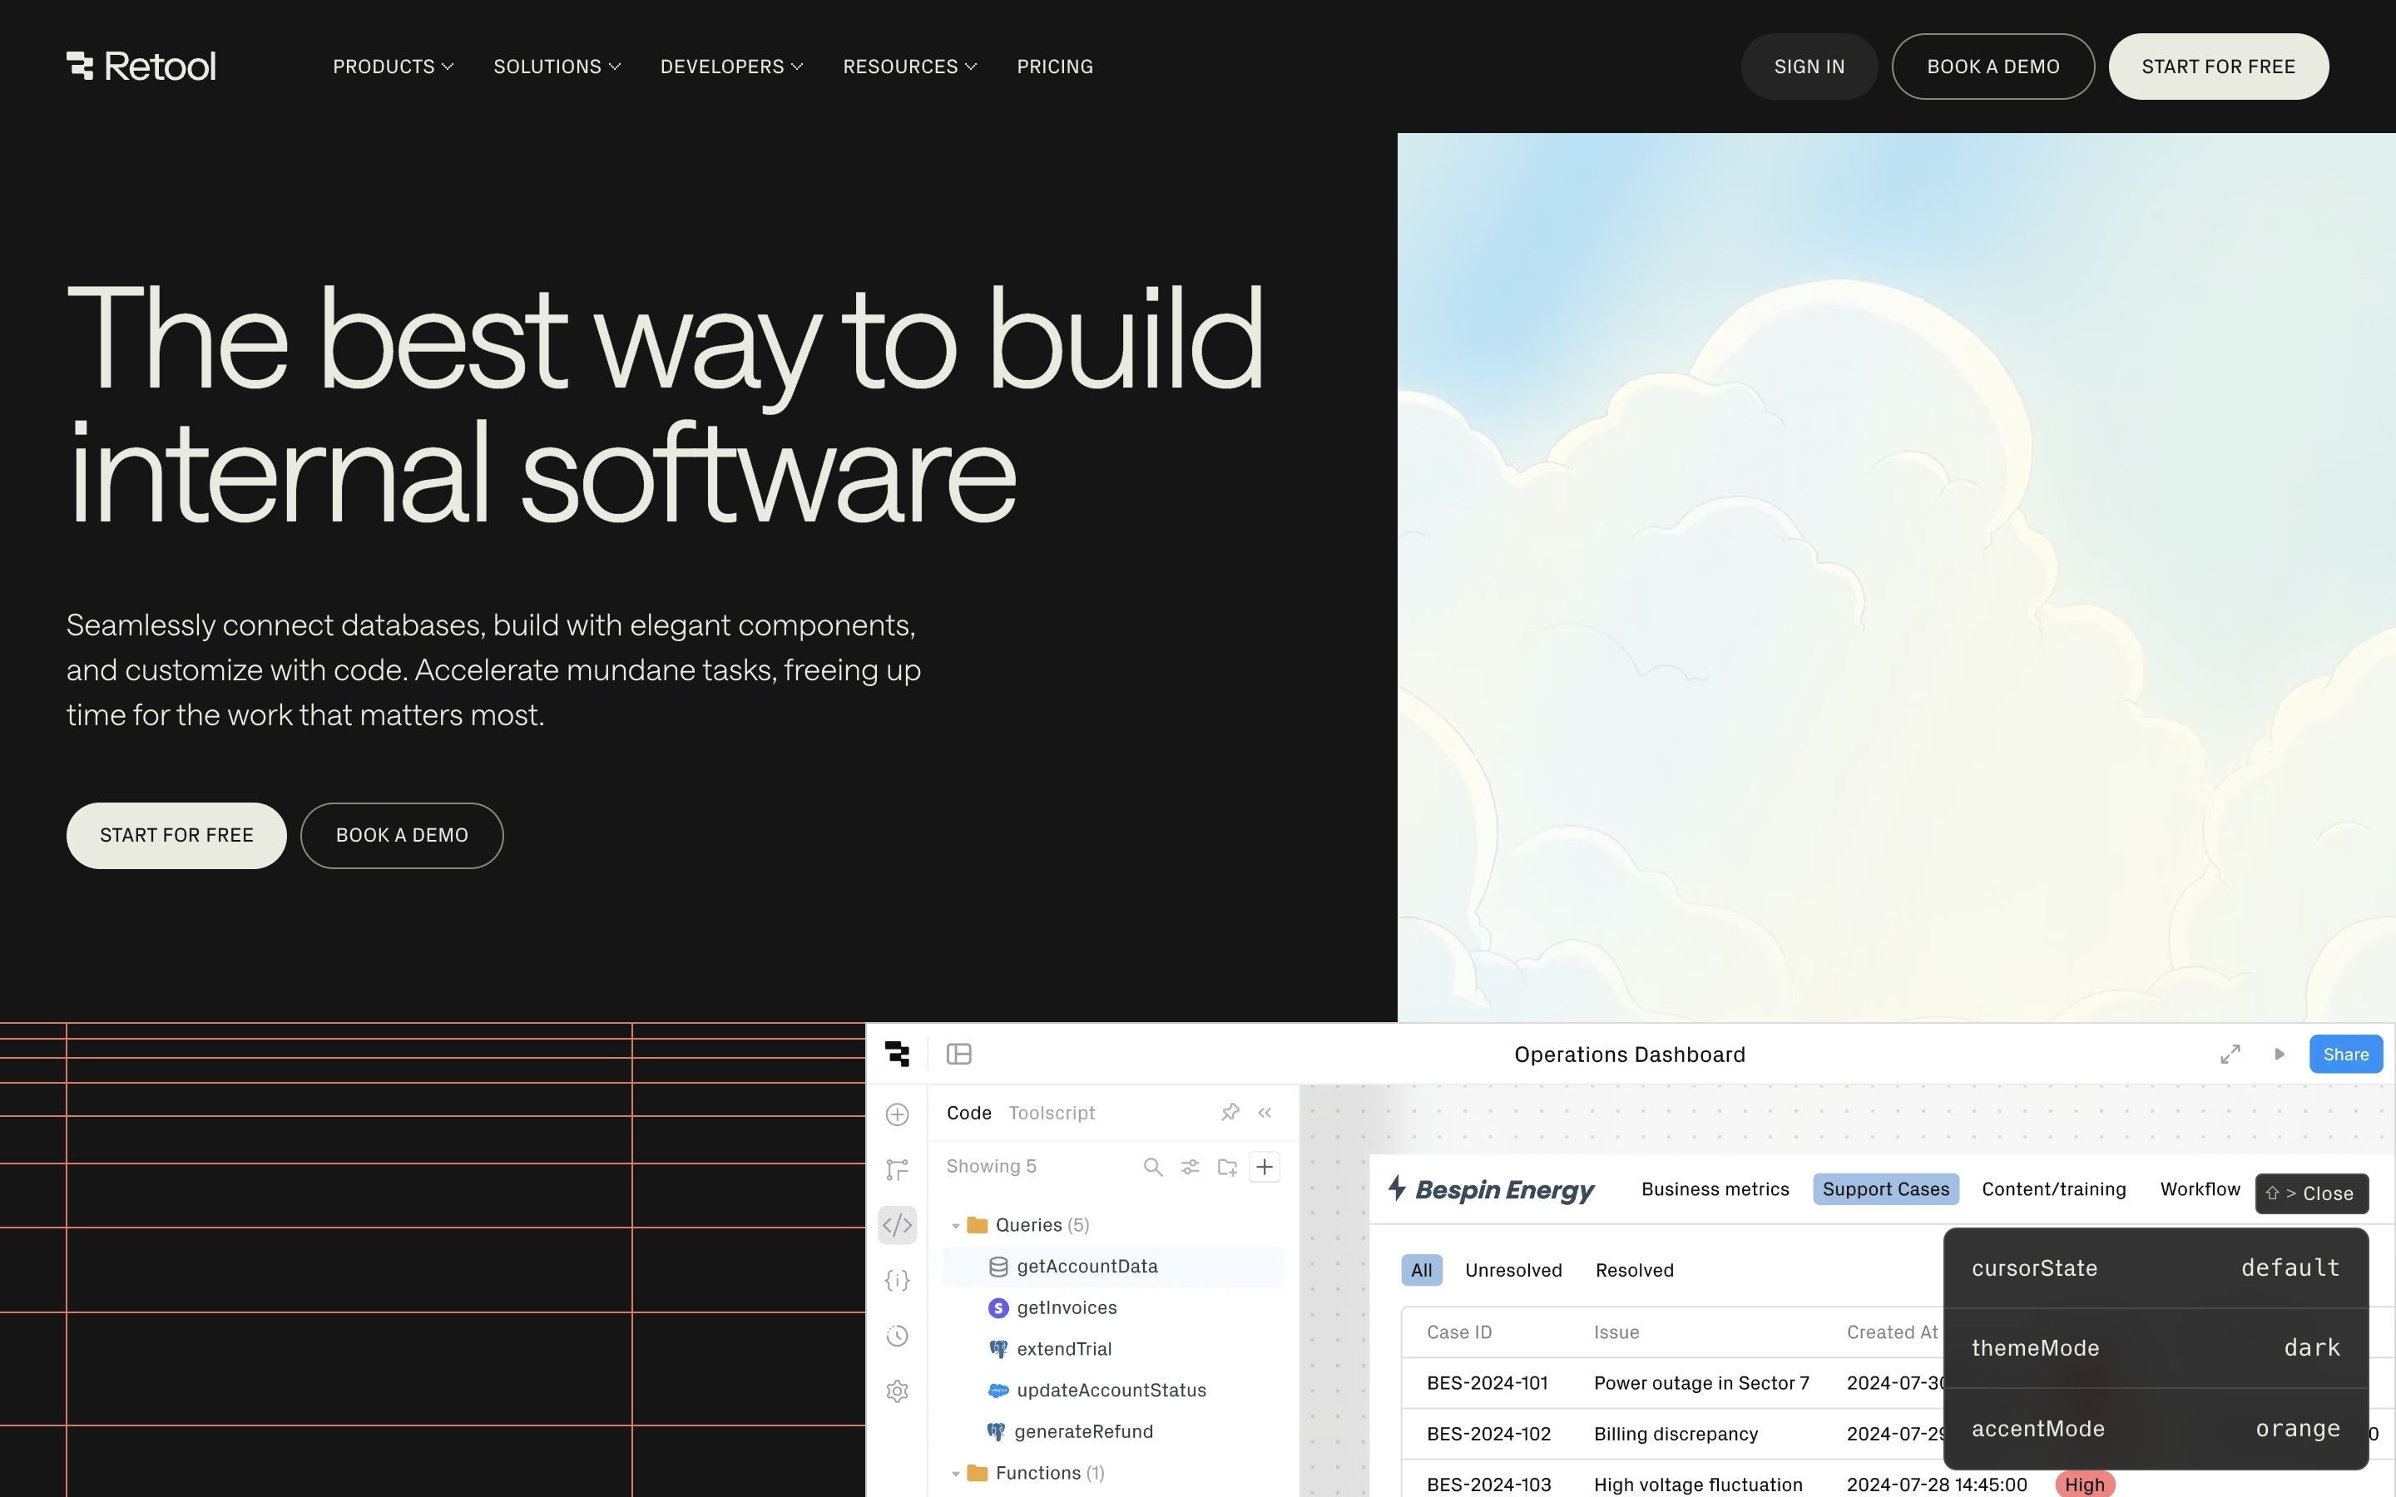Toggle the left panel layout icon
Screen dimensions: 2396x1497
coord(958,1055)
